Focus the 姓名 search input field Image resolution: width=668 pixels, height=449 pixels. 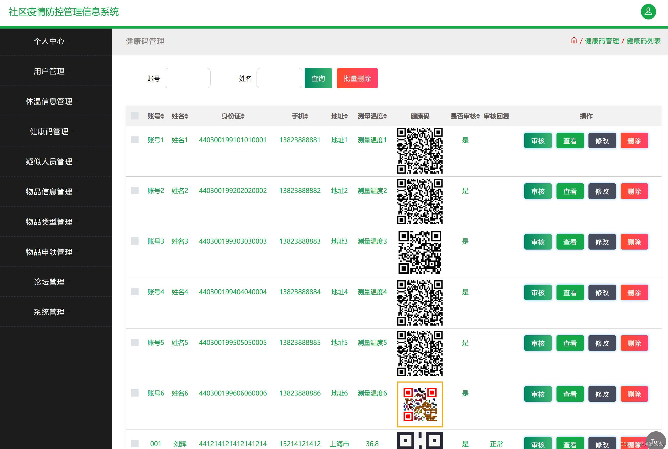coord(279,78)
